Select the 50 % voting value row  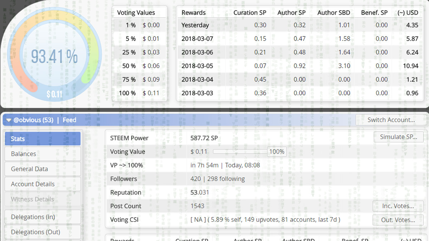[x=139, y=66]
